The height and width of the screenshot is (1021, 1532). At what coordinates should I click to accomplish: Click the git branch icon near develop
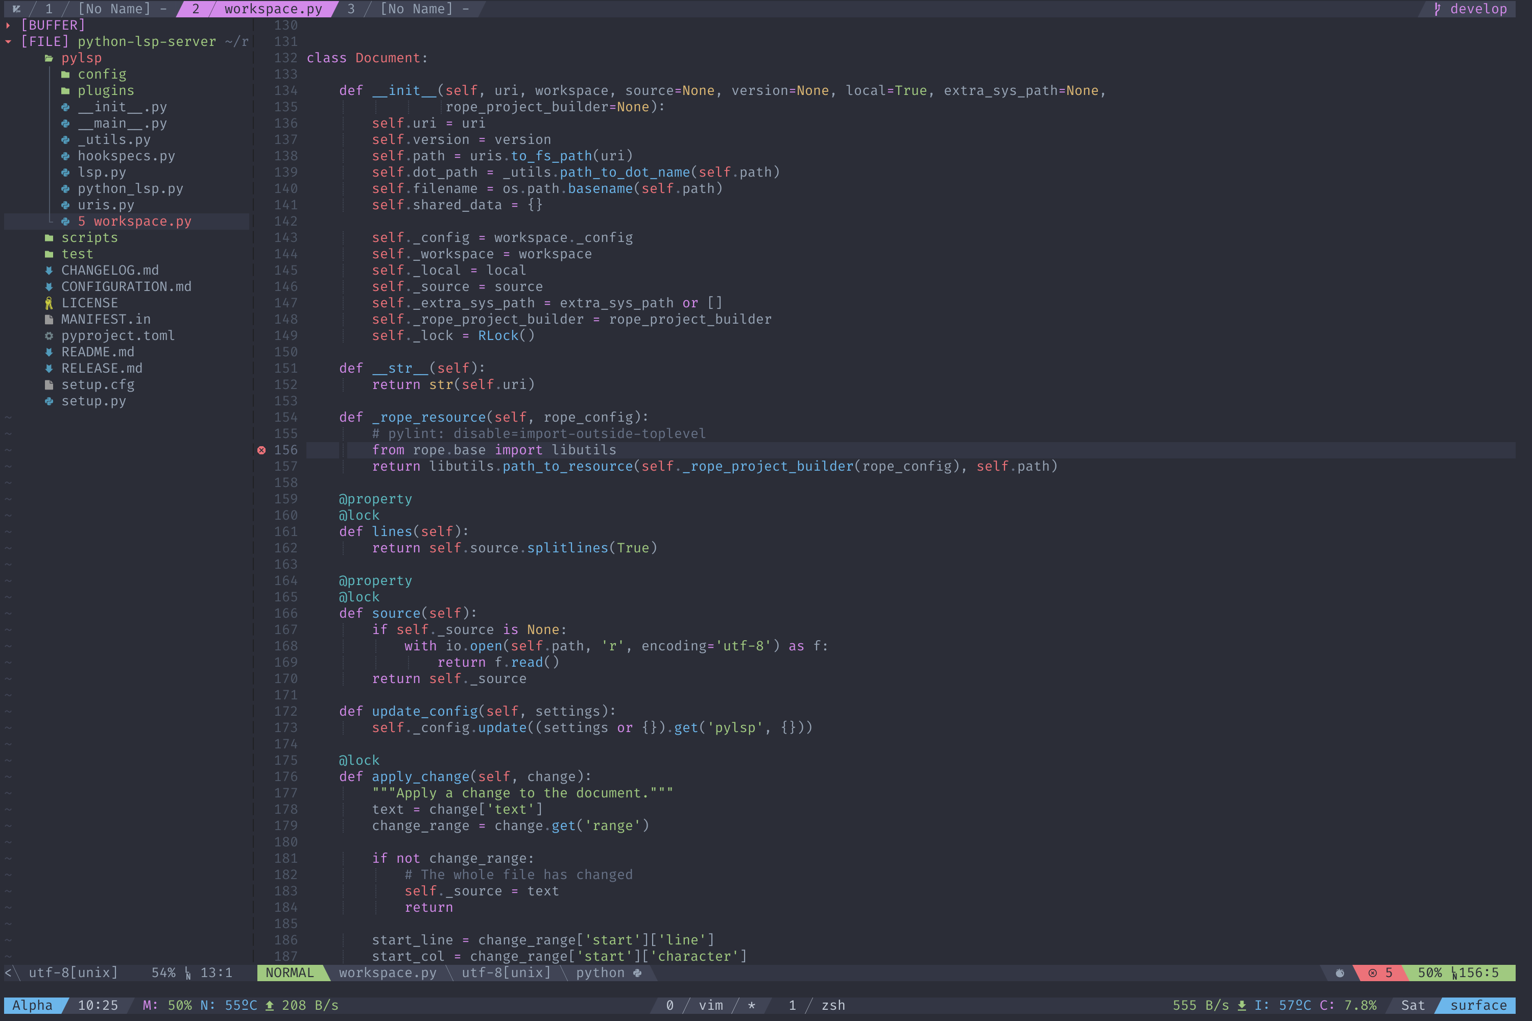pos(1438,9)
